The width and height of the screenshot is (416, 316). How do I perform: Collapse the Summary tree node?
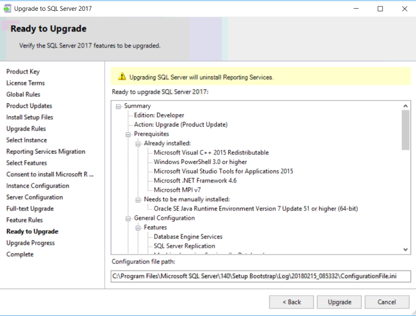click(118, 106)
